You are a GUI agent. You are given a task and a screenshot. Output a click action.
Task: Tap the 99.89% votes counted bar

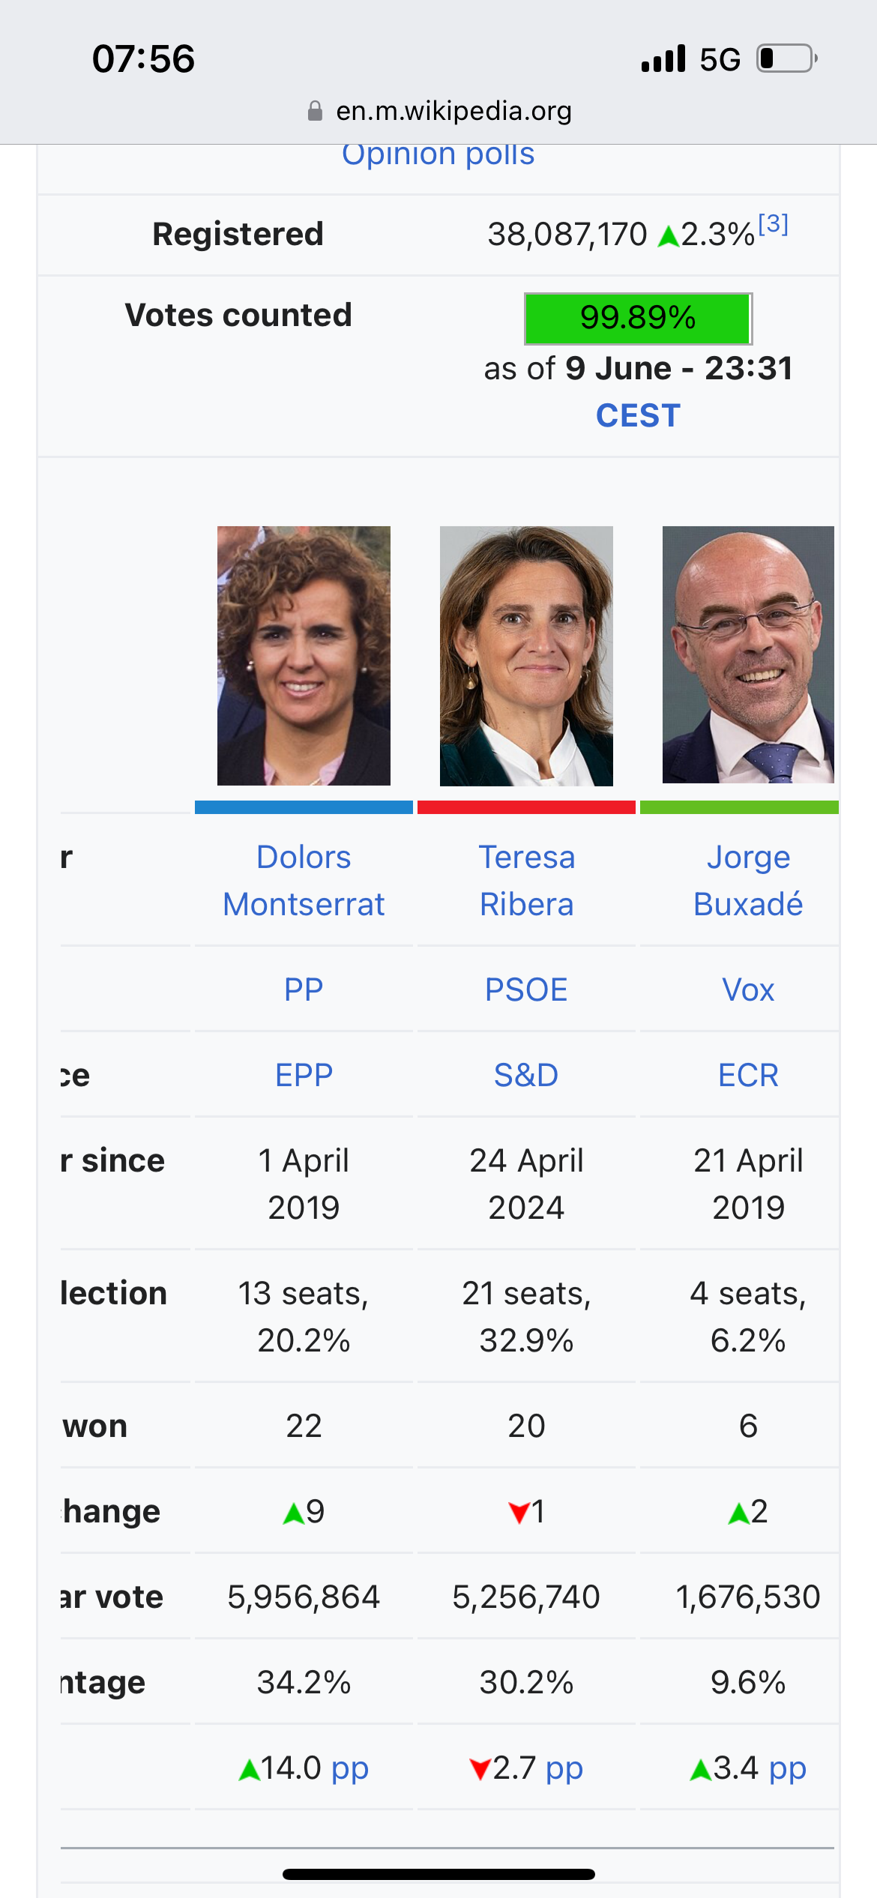[x=638, y=318]
